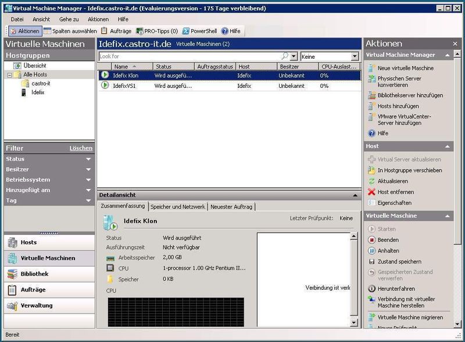Click Anhalten to pause the VM
Screen dimensions: 465x342
pos(388,251)
